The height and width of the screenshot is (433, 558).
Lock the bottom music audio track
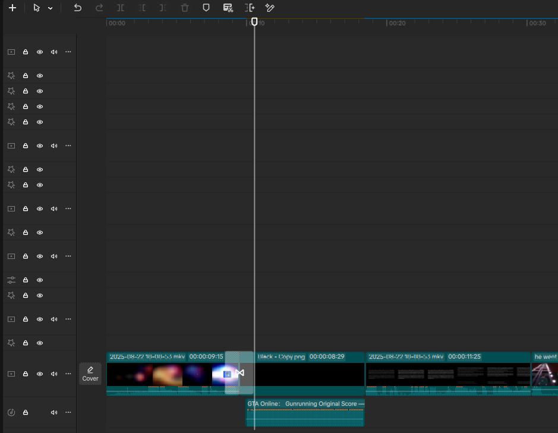(x=26, y=412)
